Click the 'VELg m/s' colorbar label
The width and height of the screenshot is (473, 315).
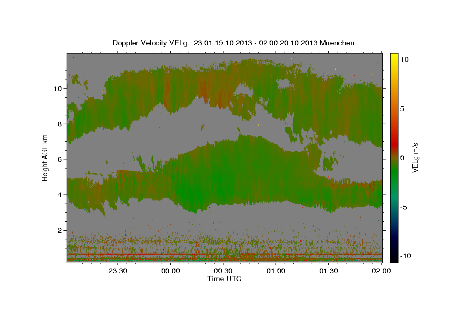click(415, 157)
